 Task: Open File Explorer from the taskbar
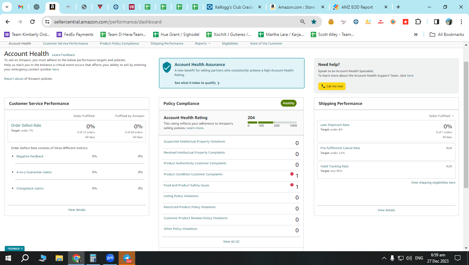pos(59,258)
